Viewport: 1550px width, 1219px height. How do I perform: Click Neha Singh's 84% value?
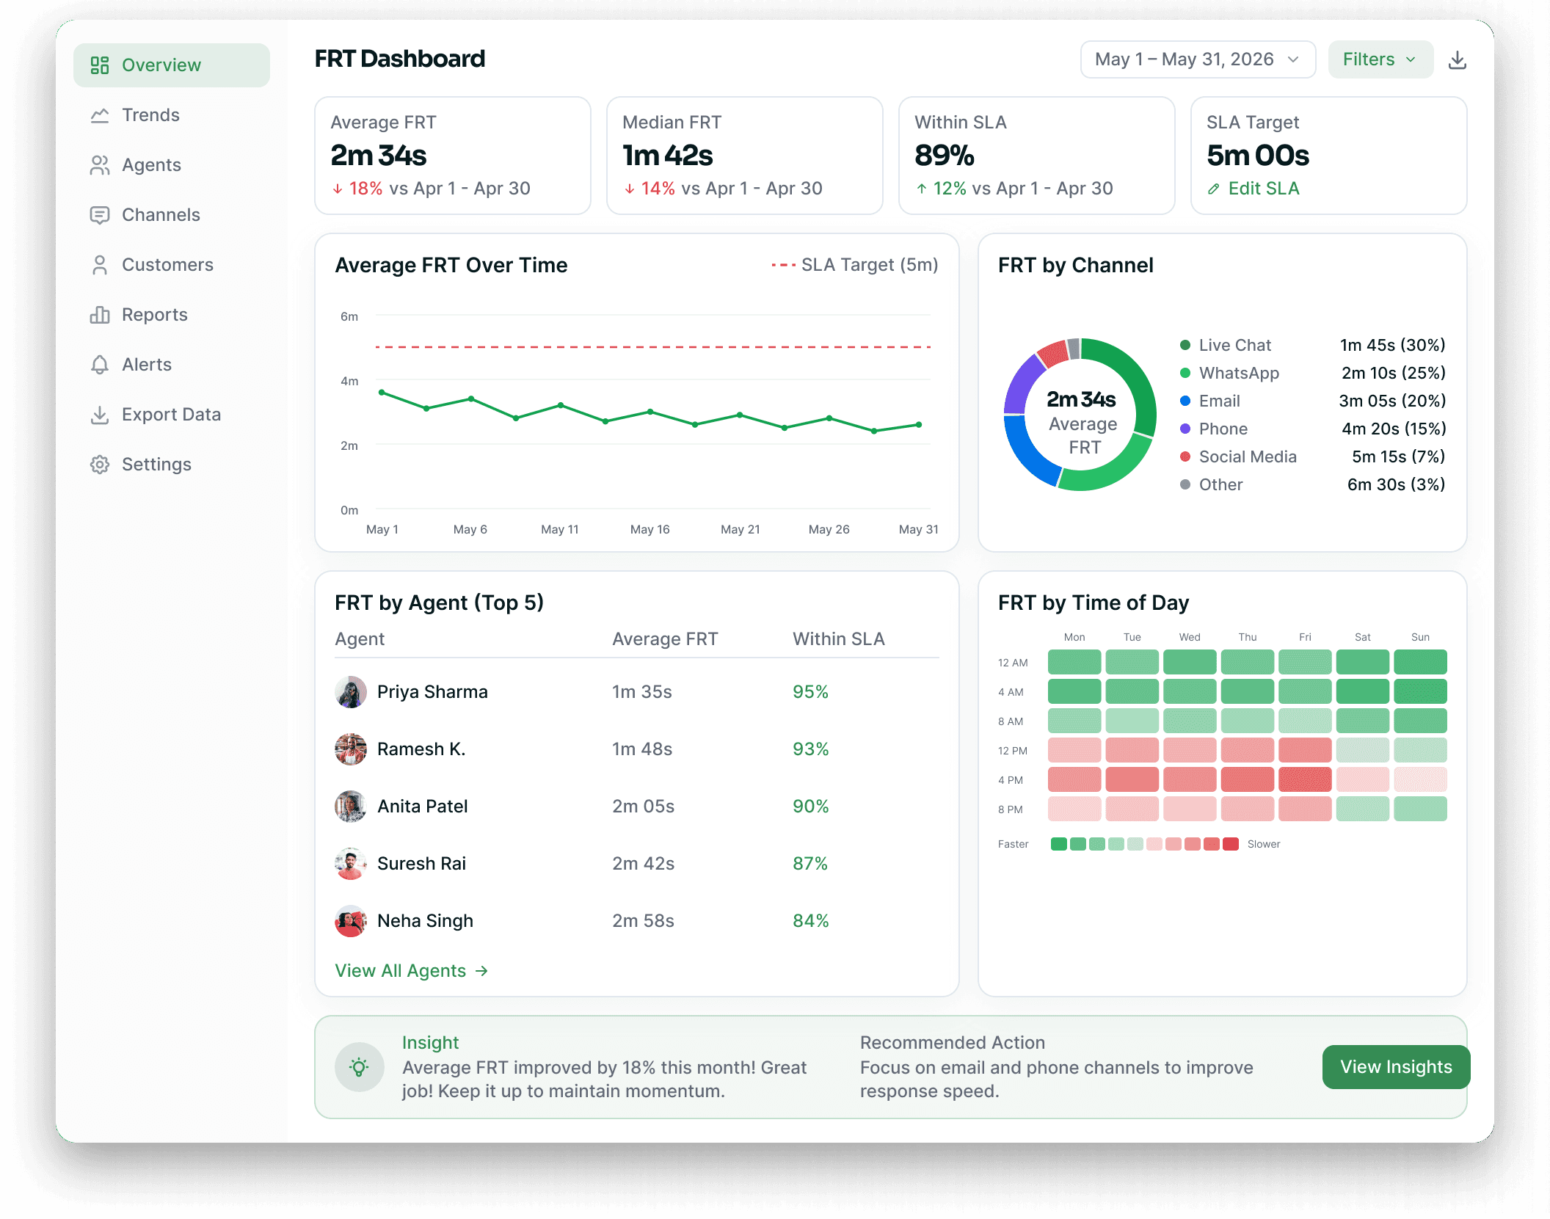pos(810,921)
